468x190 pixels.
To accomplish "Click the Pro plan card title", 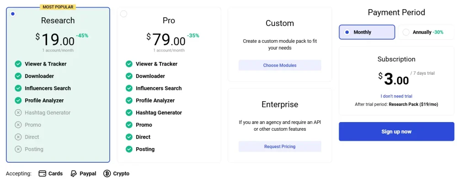I will (x=169, y=21).
